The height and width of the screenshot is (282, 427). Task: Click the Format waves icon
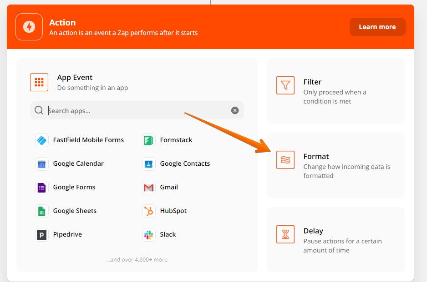click(285, 160)
